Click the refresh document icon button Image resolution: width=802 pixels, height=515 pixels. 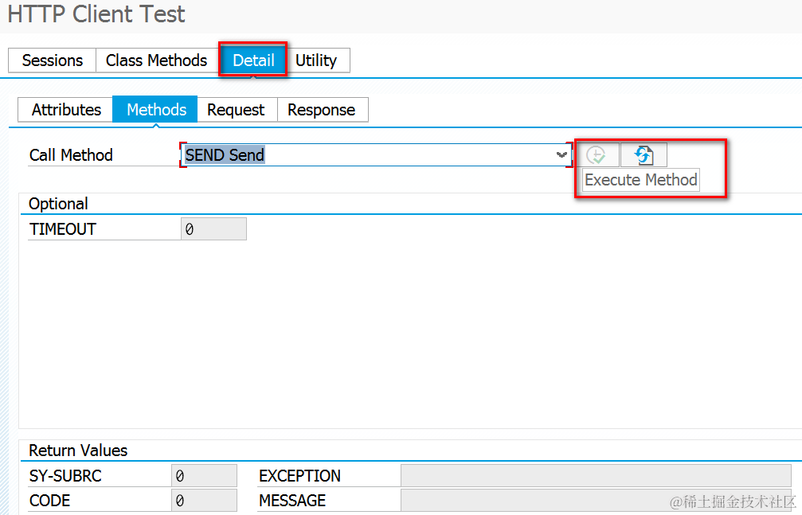pos(644,155)
